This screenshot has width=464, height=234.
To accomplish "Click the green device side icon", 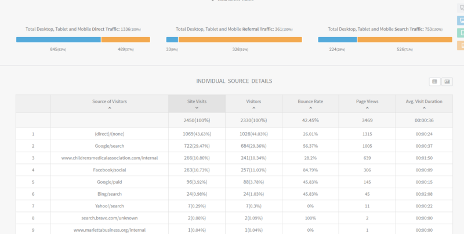I will [x=461, y=33].
